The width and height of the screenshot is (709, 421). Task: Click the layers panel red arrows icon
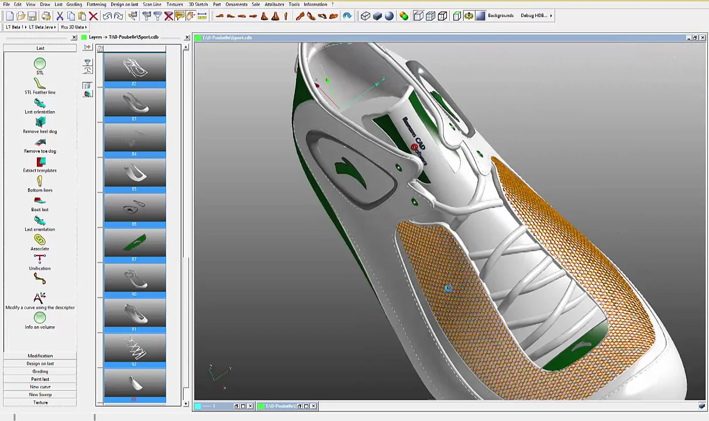click(x=87, y=47)
